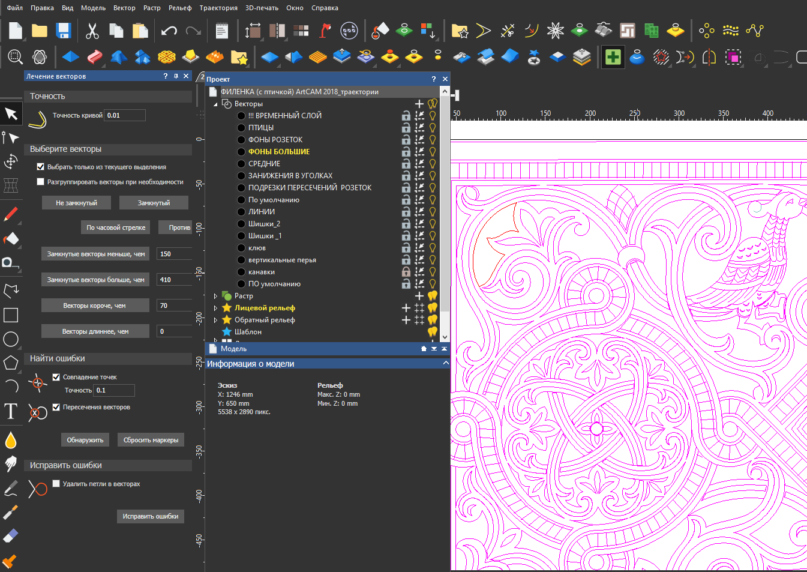Click the red desk lamp lighting icon
Image resolution: width=807 pixels, height=572 pixels.
click(x=325, y=31)
